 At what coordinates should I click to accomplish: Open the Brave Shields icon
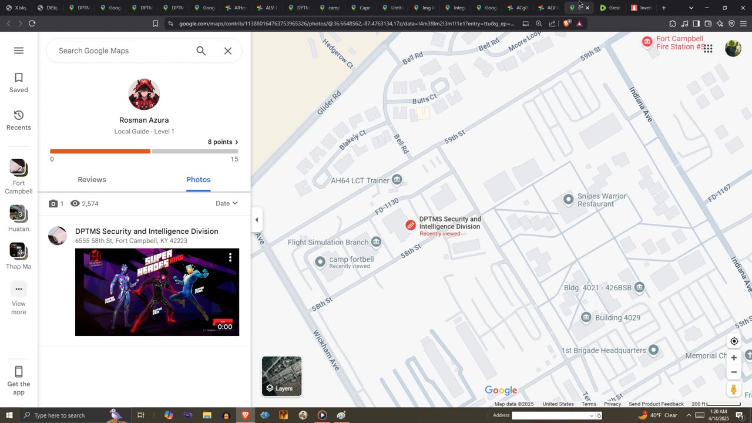point(566,23)
